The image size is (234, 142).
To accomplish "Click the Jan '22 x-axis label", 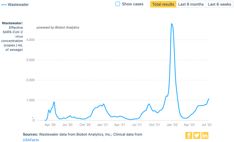I will pos(172,125).
